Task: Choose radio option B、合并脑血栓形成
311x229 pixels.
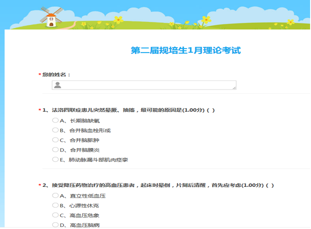Action: tap(55, 130)
